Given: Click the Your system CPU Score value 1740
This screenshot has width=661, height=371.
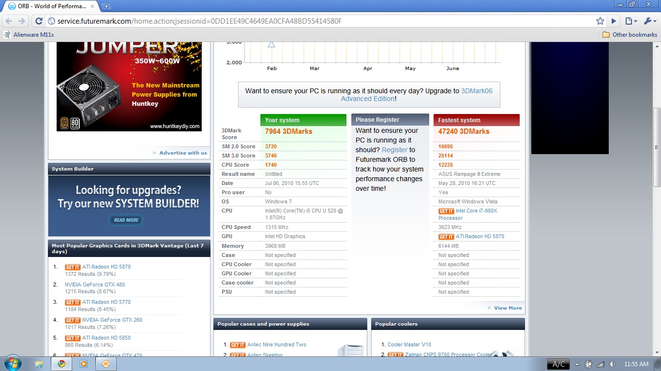Looking at the screenshot, I should 271,165.
